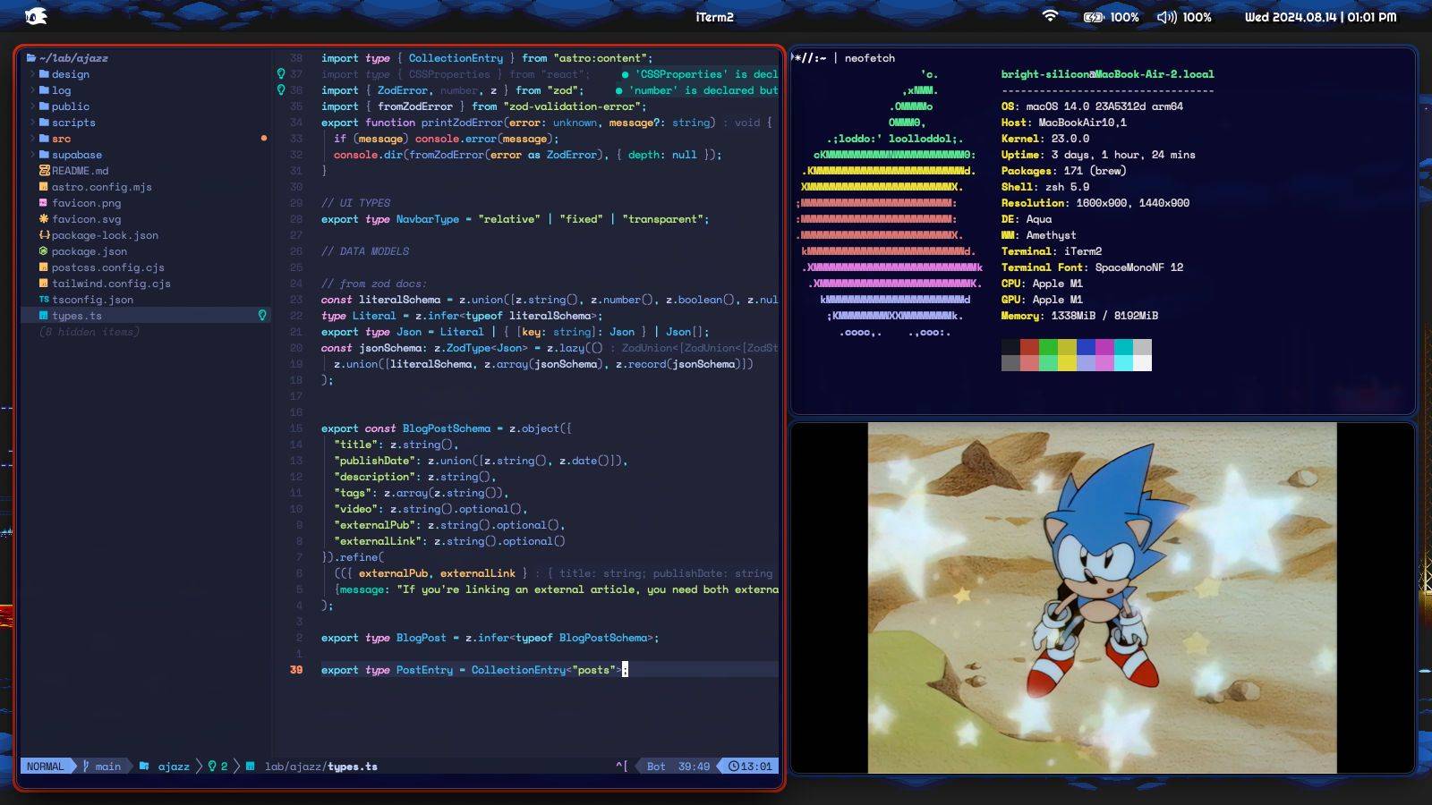Image resolution: width=1432 pixels, height=805 pixels.
Task: Click the // DATA MODELS comment
Action: click(365, 251)
